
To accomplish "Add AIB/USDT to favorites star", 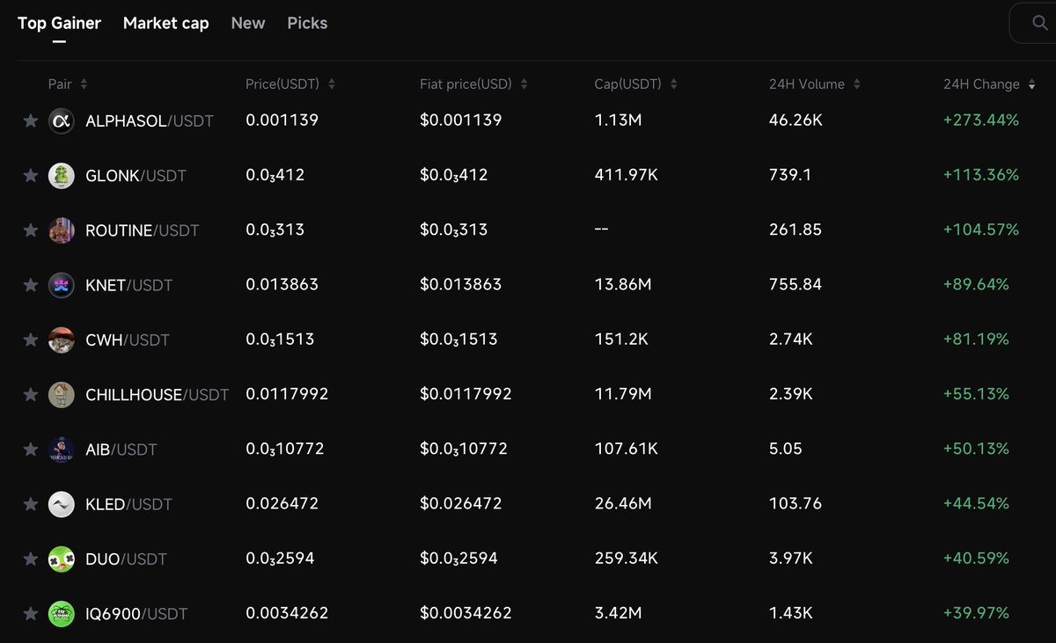I will 31,449.
